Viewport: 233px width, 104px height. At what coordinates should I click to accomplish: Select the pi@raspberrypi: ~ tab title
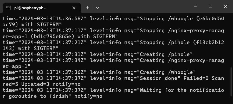30,8
